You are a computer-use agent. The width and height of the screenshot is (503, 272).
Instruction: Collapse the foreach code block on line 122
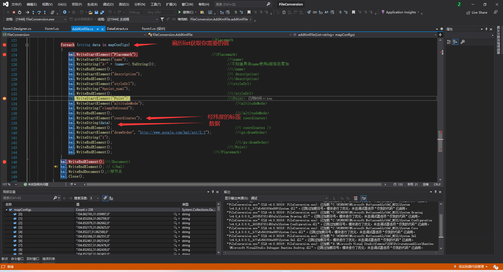point(27,45)
